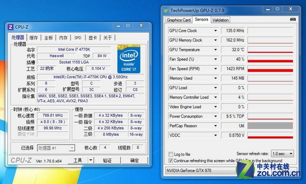The height and width of the screenshot is (184, 306).
Task: Open the 显卡 tab in CPU-Z
Action: tap(93, 38)
